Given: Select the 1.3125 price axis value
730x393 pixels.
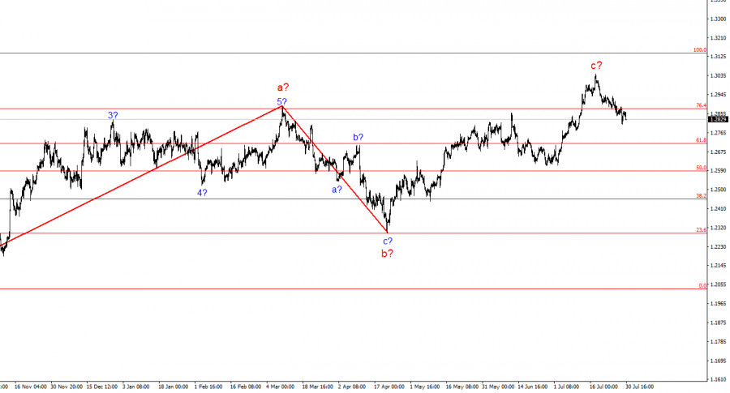Looking at the screenshot, I should point(718,57).
